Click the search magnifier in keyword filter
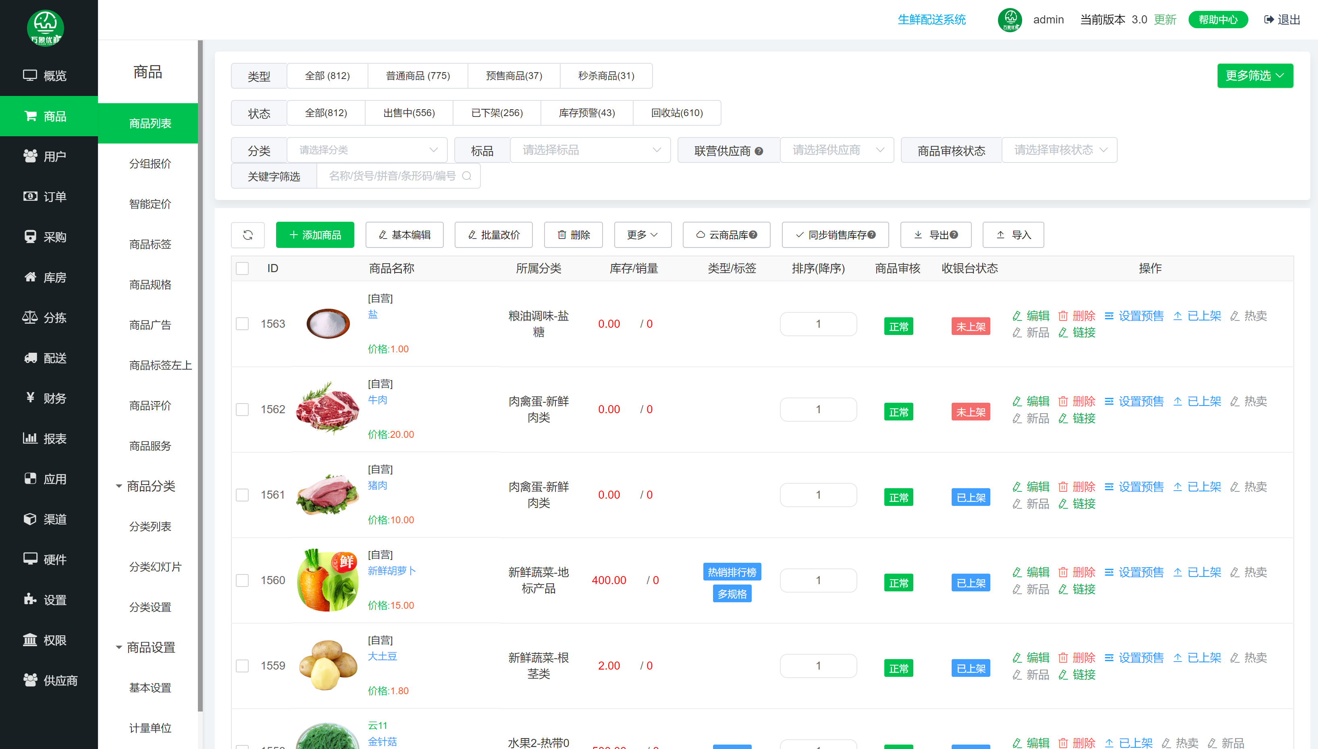Screen dimensions: 1318x749 click(x=466, y=176)
